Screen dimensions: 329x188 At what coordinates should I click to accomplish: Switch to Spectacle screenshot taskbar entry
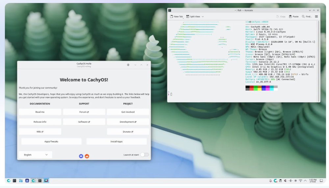(x=46, y=180)
